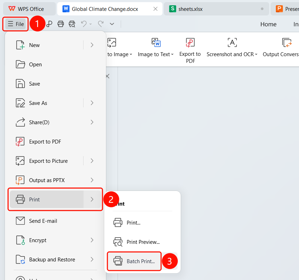Close the Global Climate Change.docx tab
Viewport: 299px width, 280px height.
click(x=155, y=9)
